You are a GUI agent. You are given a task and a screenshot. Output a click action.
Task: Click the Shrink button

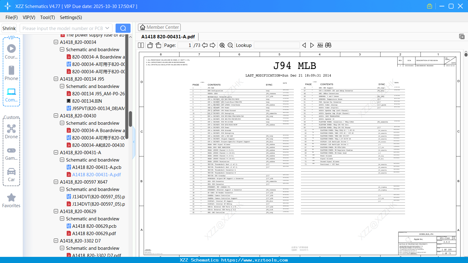click(9, 28)
